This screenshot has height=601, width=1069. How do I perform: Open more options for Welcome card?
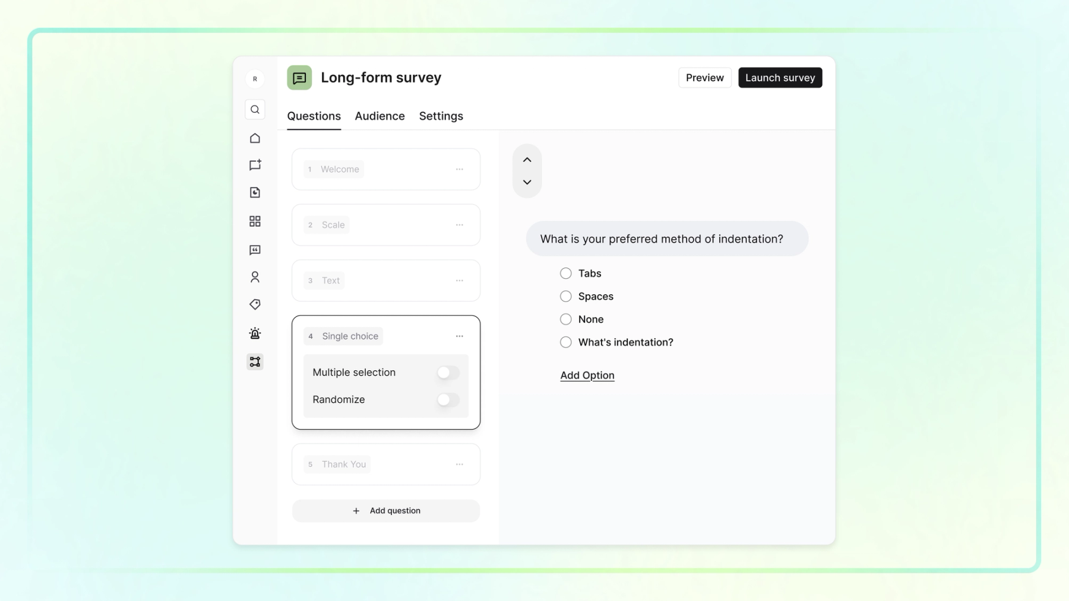[460, 169]
